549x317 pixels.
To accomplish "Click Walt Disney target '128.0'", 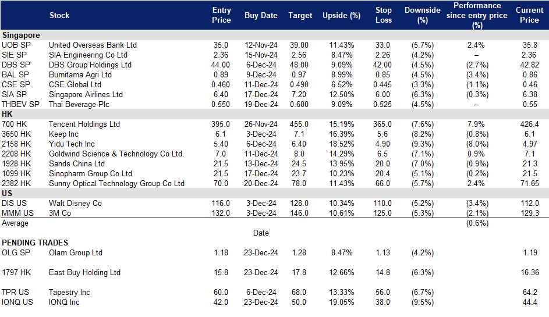I will pos(299,203).
